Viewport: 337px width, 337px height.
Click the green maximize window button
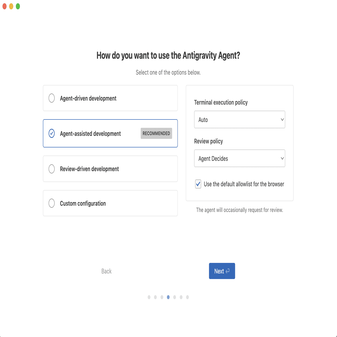[x=18, y=6]
